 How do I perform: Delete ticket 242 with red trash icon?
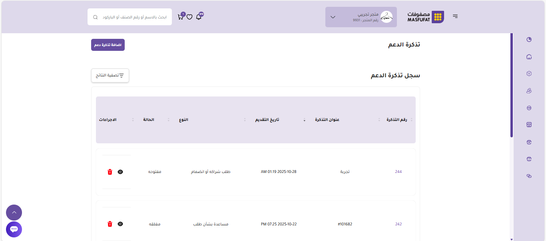[x=110, y=224]
